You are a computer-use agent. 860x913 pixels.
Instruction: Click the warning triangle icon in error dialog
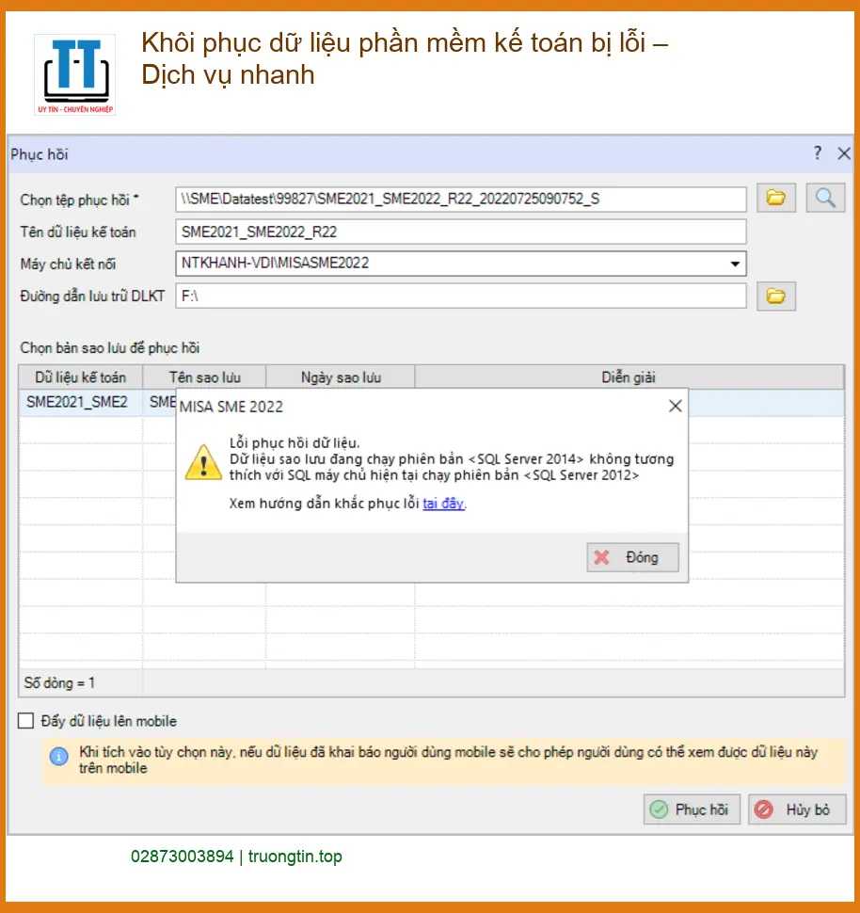click(x=203, y=462)
